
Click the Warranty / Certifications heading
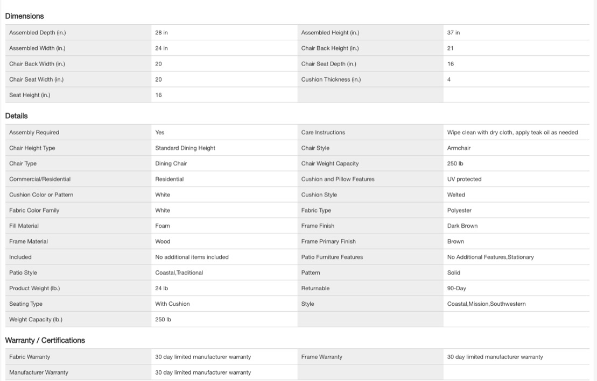pos(45,340)
